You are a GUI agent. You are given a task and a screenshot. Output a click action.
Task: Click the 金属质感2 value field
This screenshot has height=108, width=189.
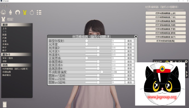tap(118, 62)
